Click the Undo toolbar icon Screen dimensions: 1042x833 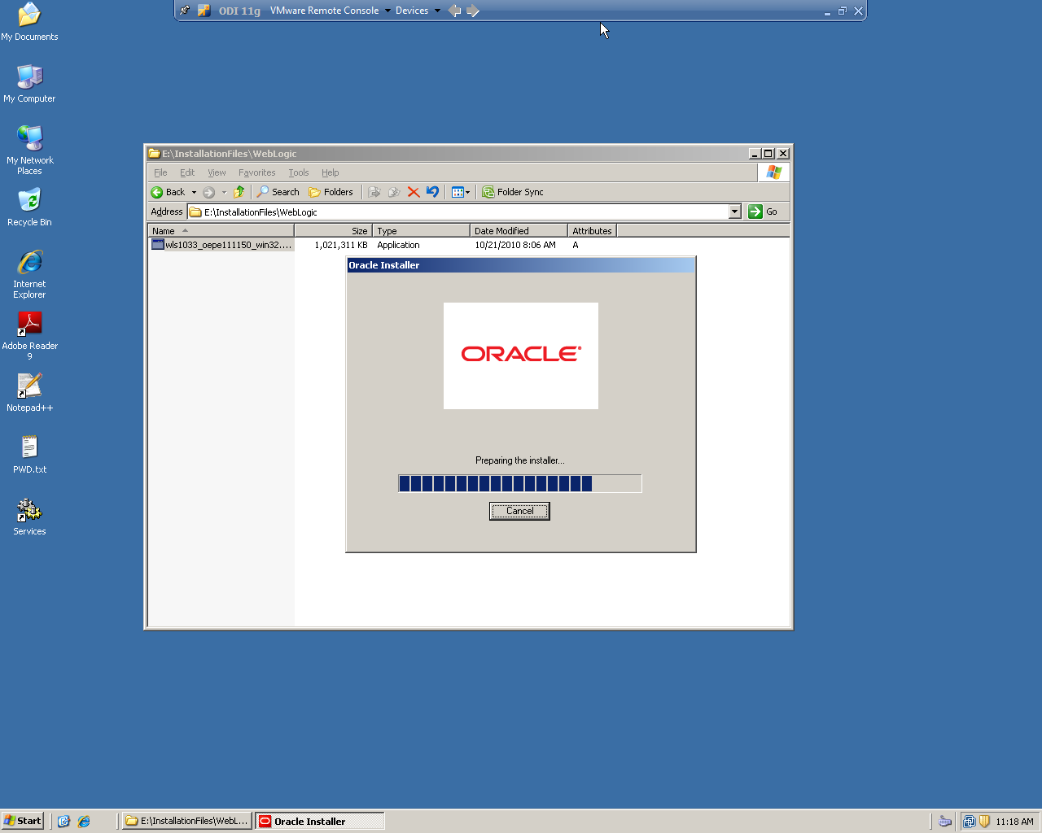pos(432,192)
